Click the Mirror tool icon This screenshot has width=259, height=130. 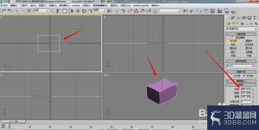pos(186,11)
